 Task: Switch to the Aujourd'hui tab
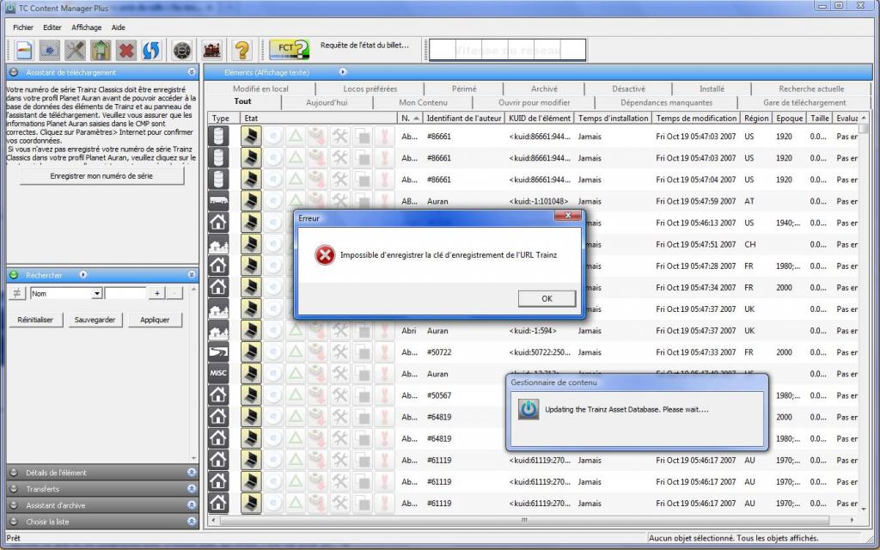[327, 103]
